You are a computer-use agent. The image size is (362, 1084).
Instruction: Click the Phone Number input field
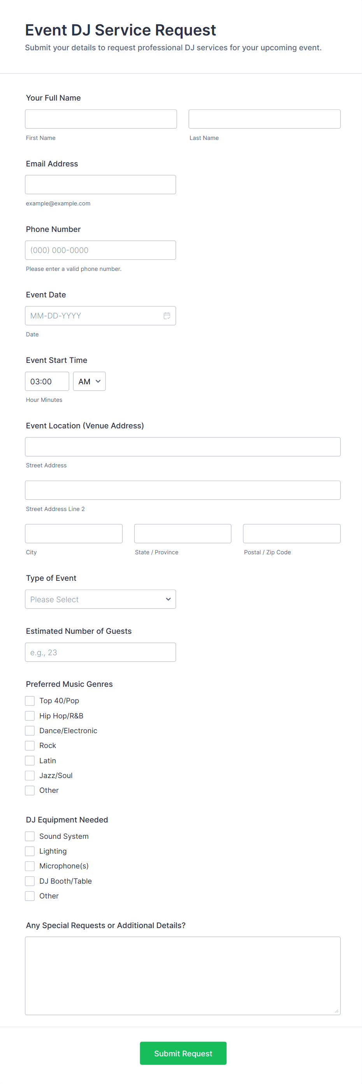(100, 250)
